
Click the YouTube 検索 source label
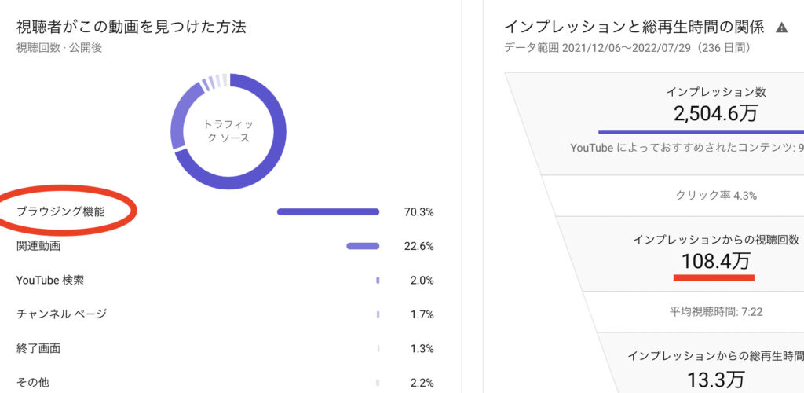pyautogui.click(x=50, y=280)
